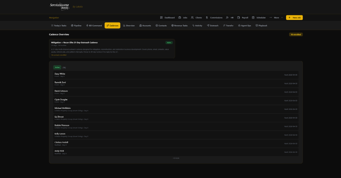Click the green Active status on the cadence card

(x=169, y=43)
